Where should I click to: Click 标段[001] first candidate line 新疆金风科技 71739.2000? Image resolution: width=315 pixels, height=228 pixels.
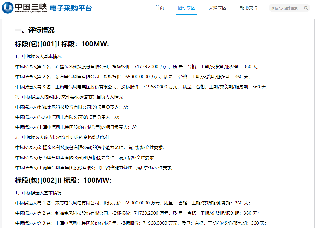(137, 67)
